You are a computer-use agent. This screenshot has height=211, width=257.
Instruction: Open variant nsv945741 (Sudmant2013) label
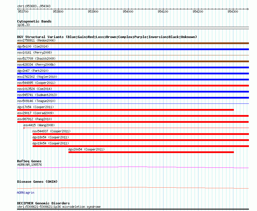click(37, 95)
